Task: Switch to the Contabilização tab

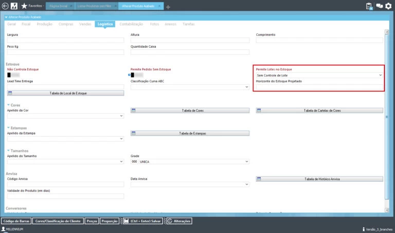Action: click(x=131, y=24)
